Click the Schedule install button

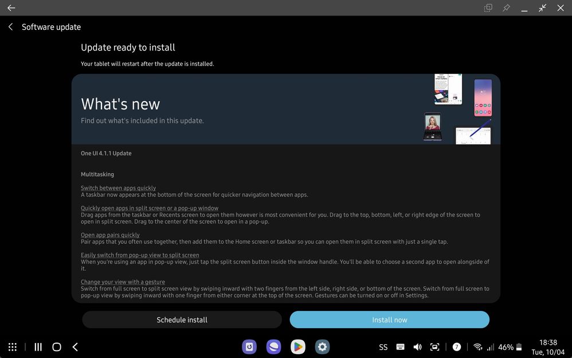click(182, 320)
